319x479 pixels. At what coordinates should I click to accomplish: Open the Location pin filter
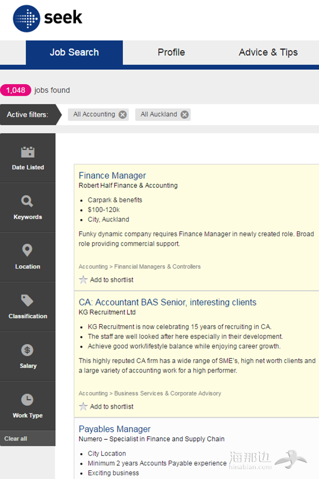[x=28, y=257]
